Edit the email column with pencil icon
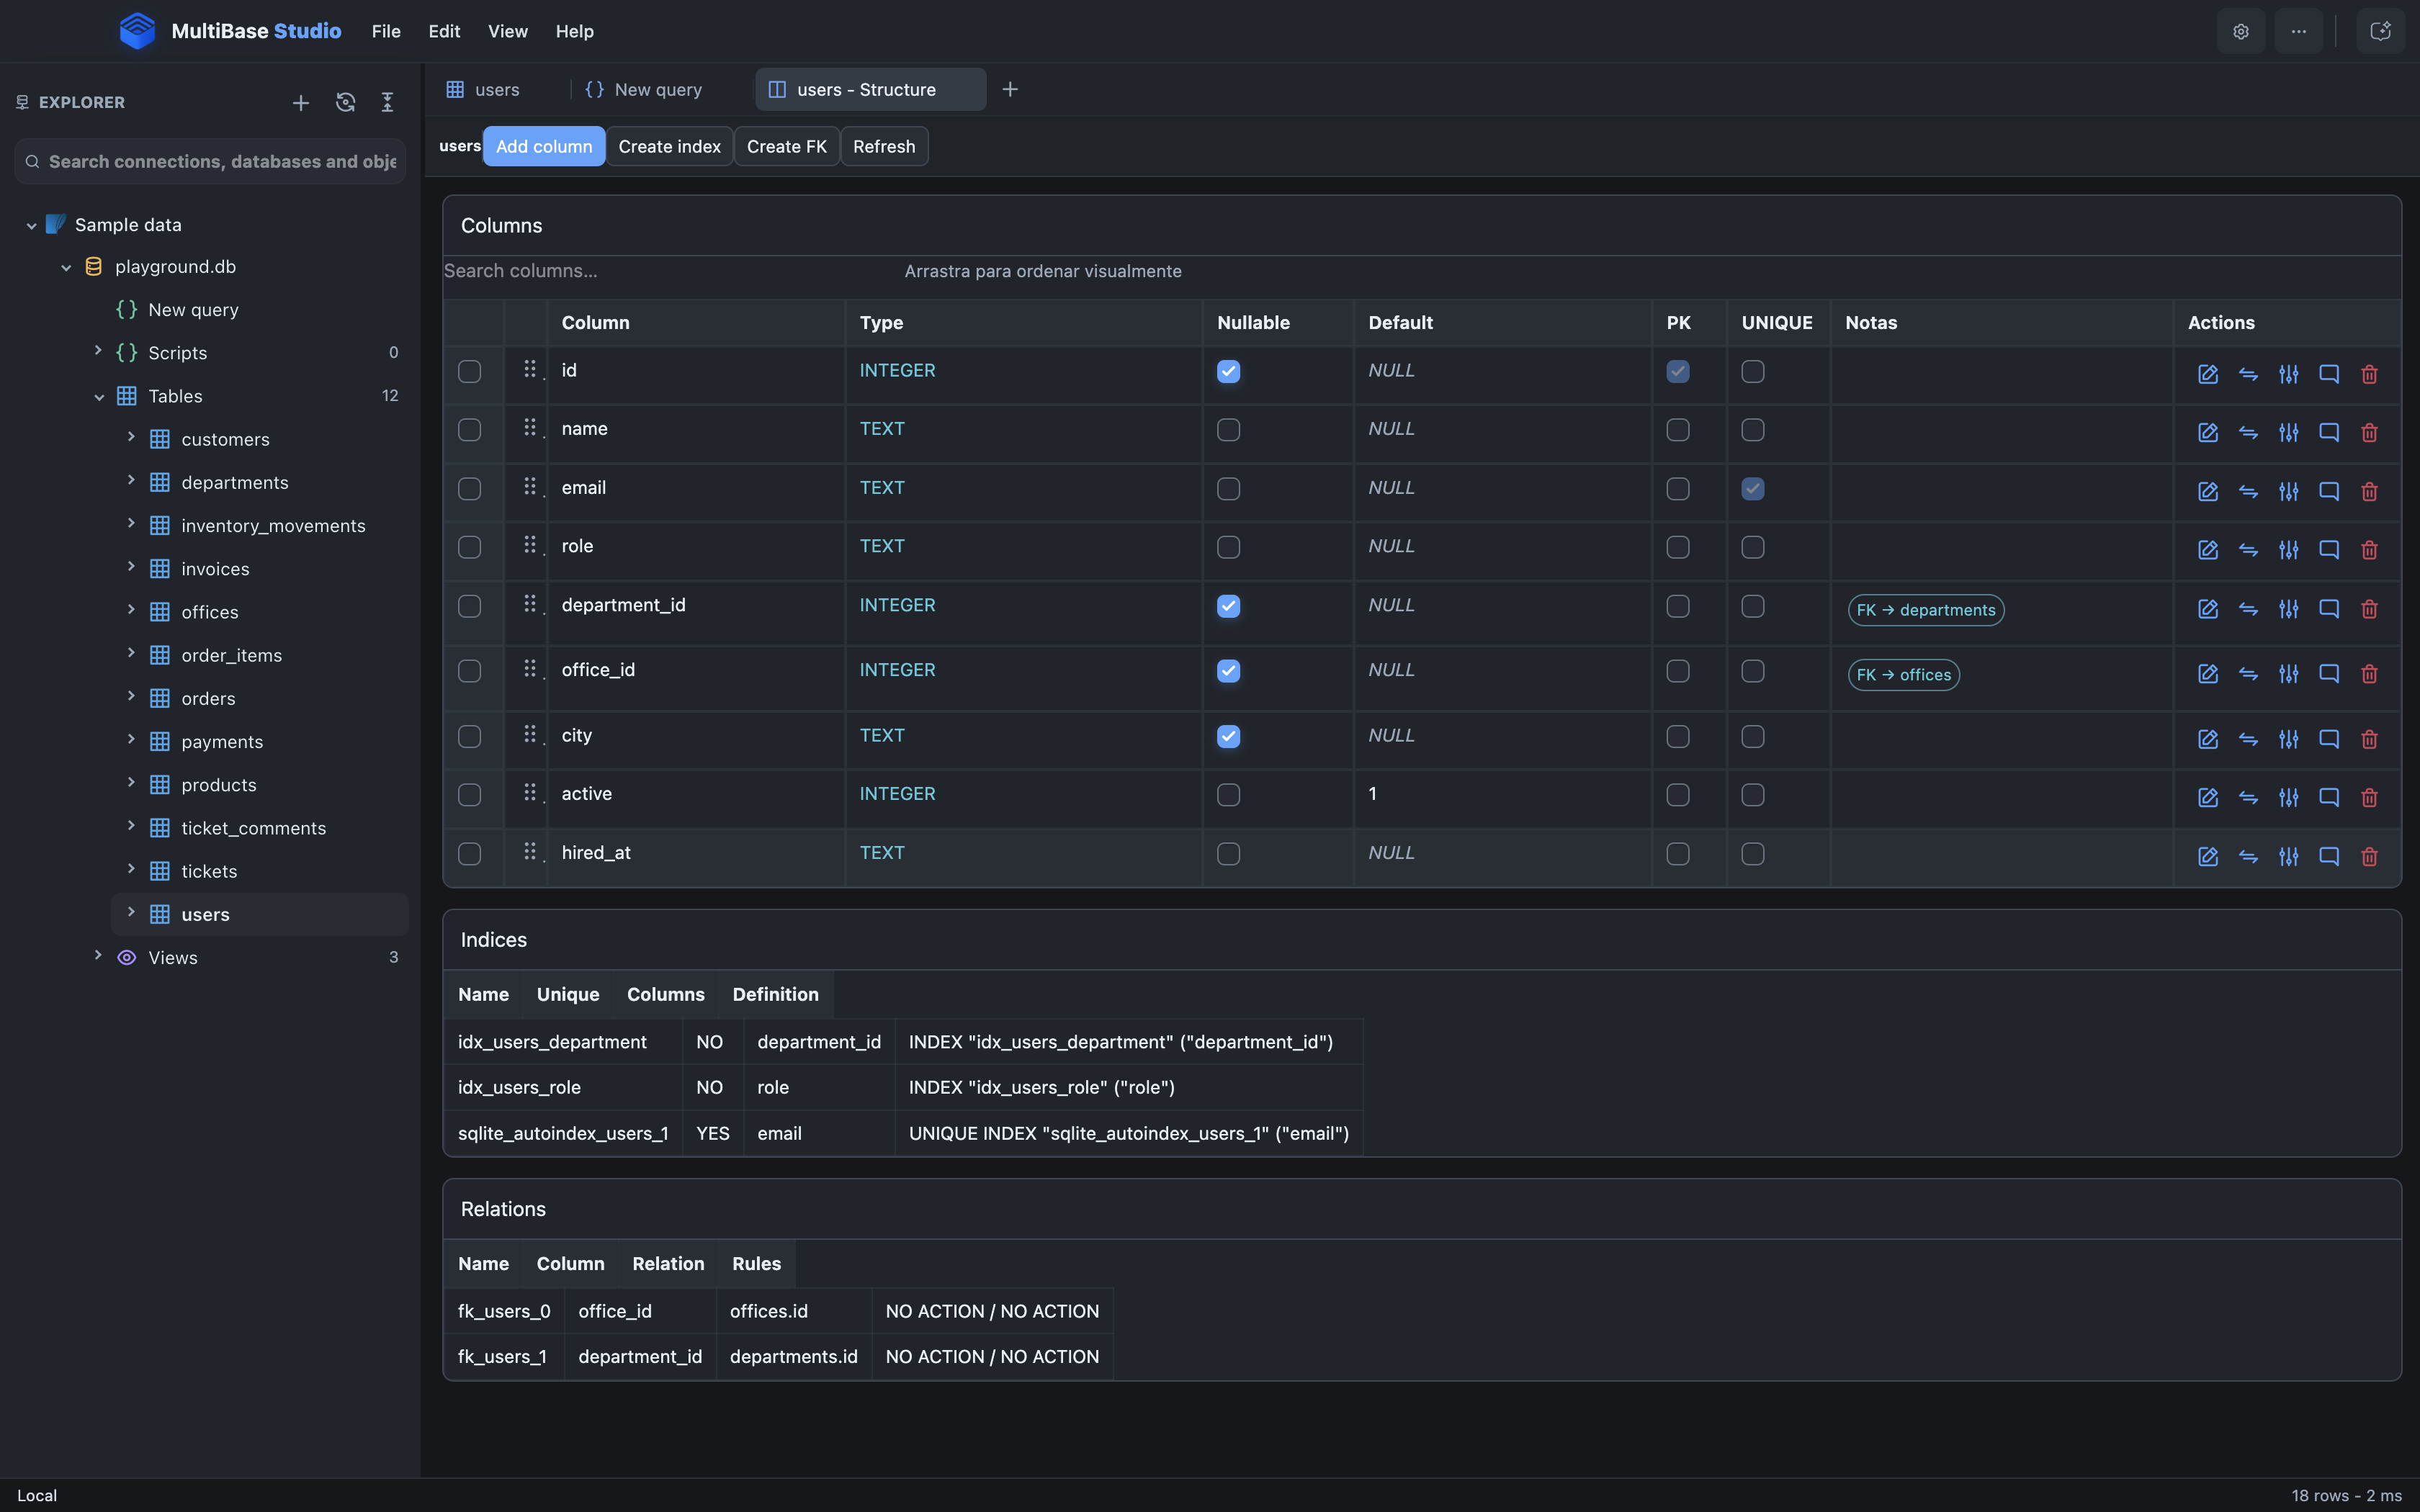Screen dimensions: 2420x1512 [2208, 491]
